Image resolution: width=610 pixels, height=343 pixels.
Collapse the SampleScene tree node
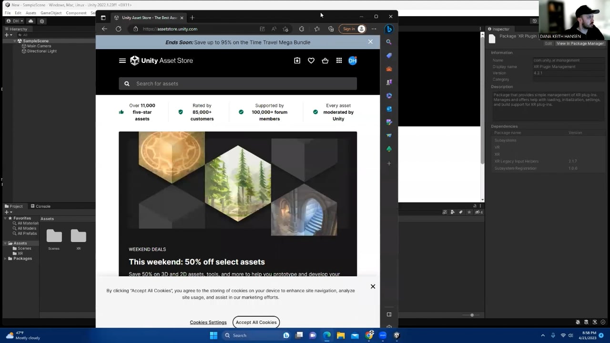tap(15, 41)
